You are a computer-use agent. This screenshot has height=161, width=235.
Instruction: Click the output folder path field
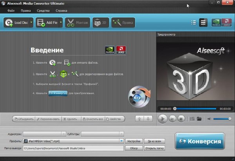click(73, 148)
